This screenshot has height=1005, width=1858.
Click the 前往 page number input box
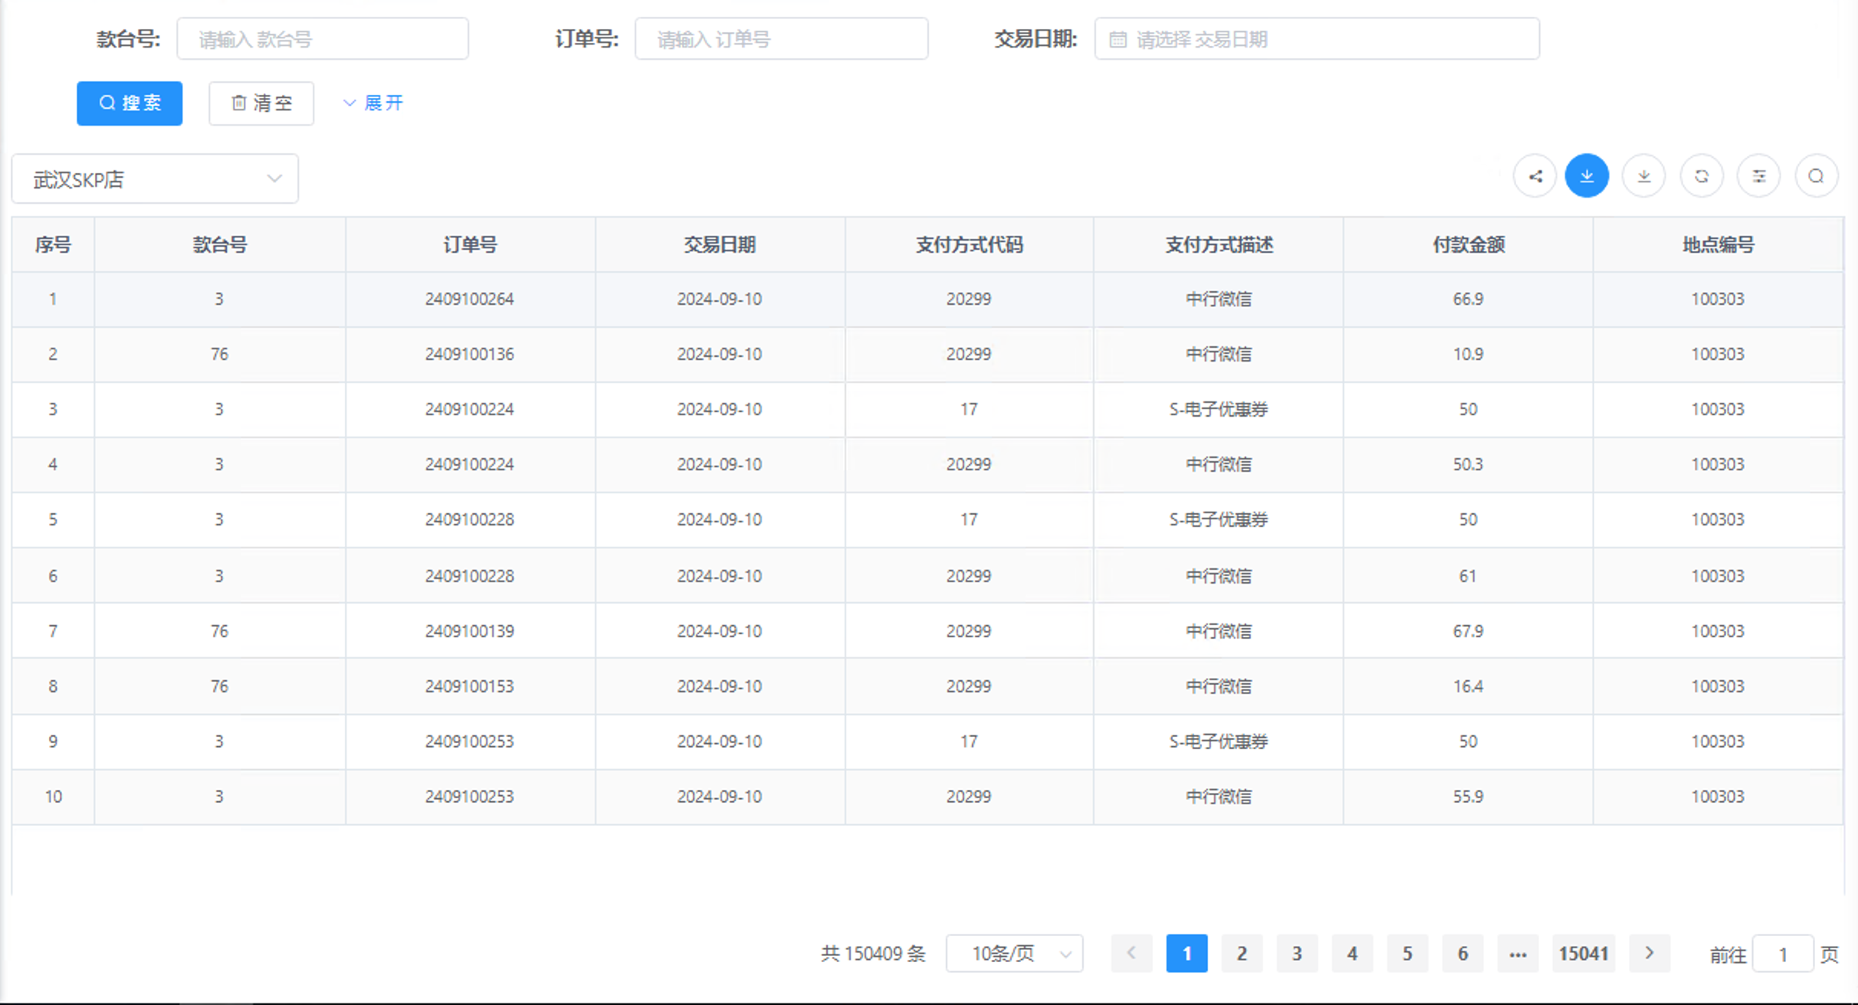pos(1782,954)
